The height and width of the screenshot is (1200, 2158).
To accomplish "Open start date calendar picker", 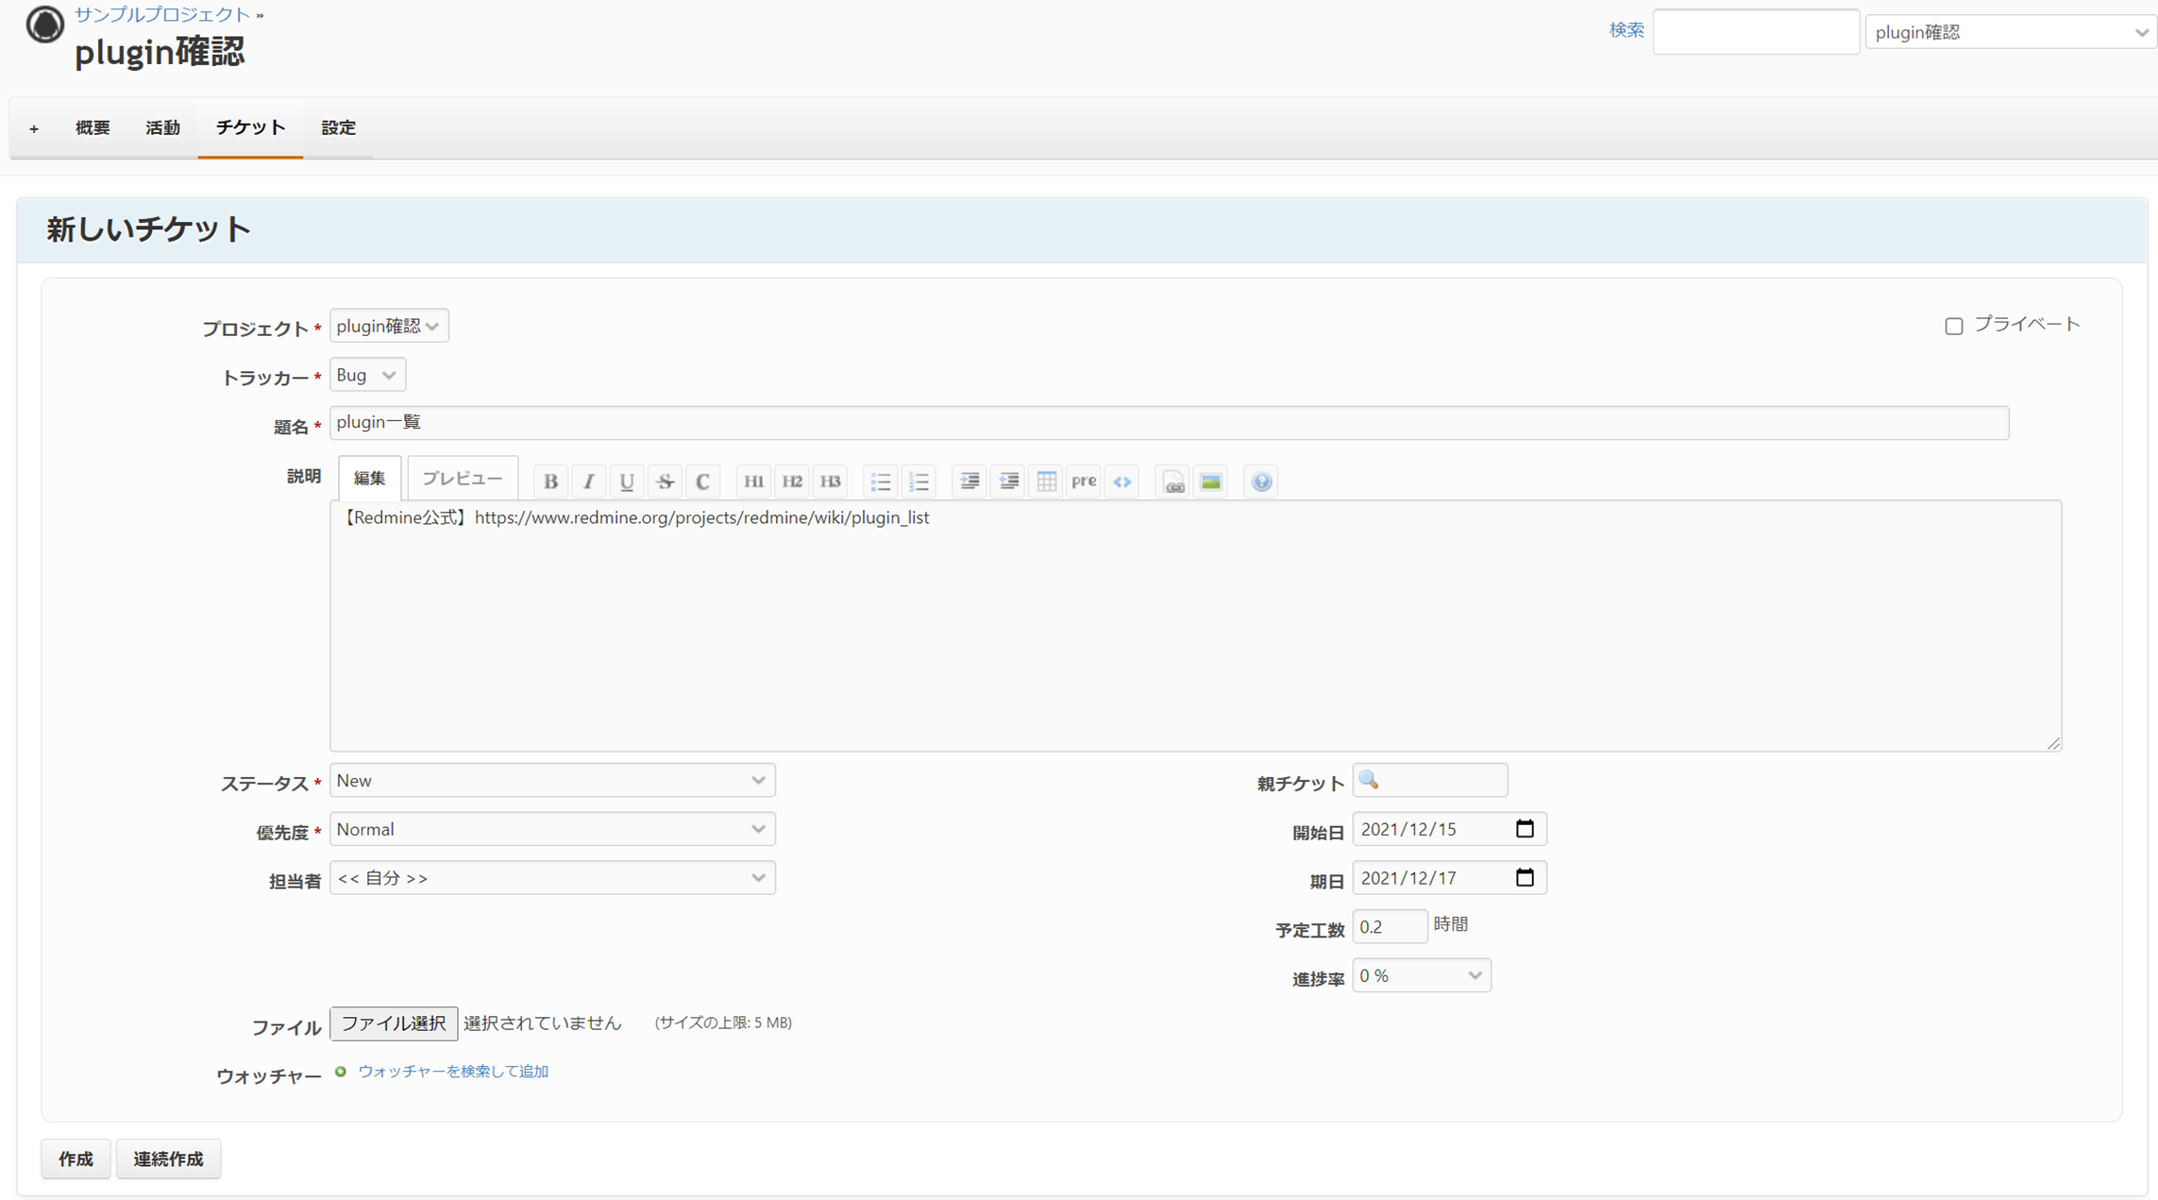I will tap(1525, 829).
